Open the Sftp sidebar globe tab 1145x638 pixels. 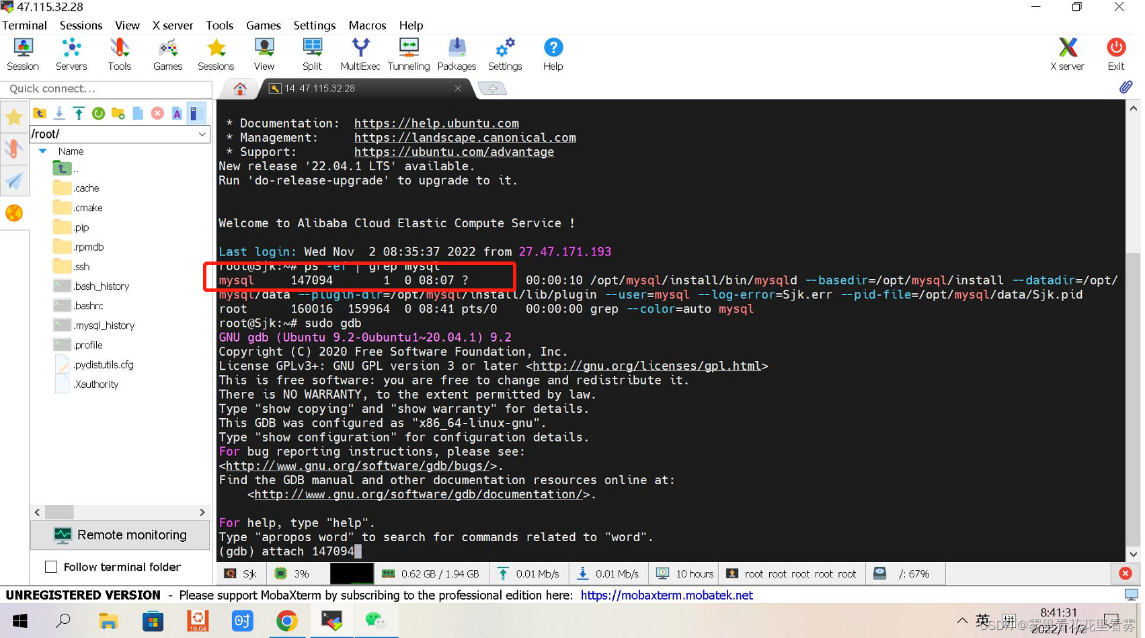(14, 213)
